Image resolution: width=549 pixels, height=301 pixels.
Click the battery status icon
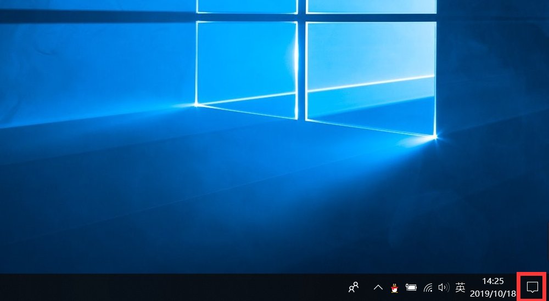[x=411, y=287]
